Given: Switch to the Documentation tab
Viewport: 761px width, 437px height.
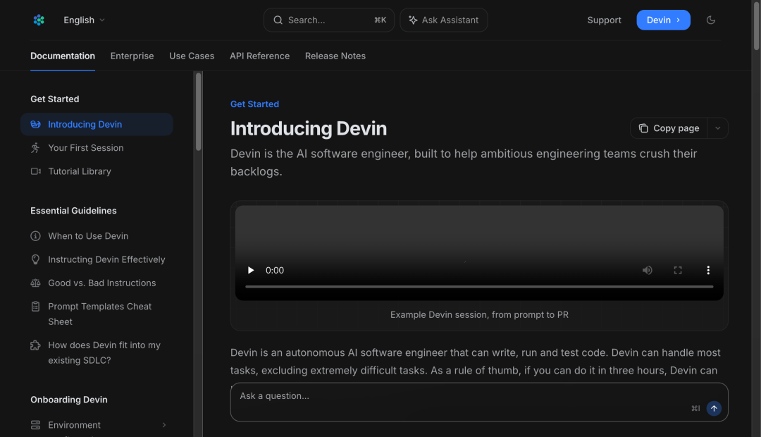Looking at the screenshot, I should coord(63,56).
